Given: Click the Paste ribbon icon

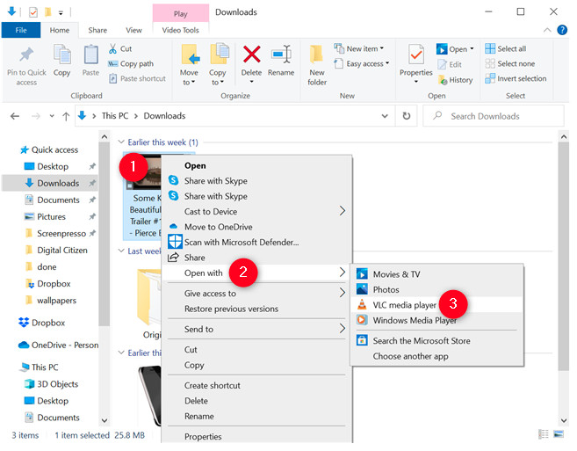Looking at the screenshot, I should (90, 55).
